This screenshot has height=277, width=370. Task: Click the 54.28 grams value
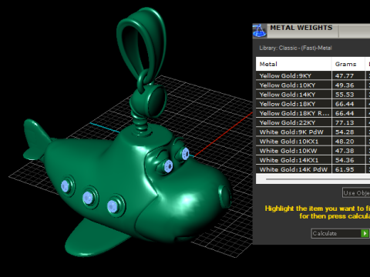tap(345, 132)
